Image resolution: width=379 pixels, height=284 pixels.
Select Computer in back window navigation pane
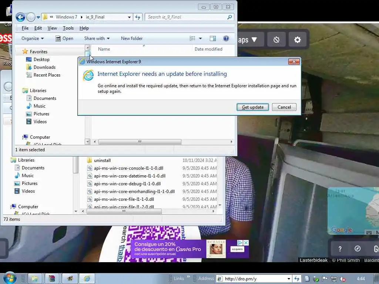tap(28, 206)
